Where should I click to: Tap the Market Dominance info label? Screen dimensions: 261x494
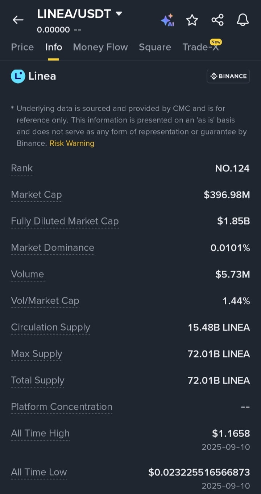click(53, 248)
